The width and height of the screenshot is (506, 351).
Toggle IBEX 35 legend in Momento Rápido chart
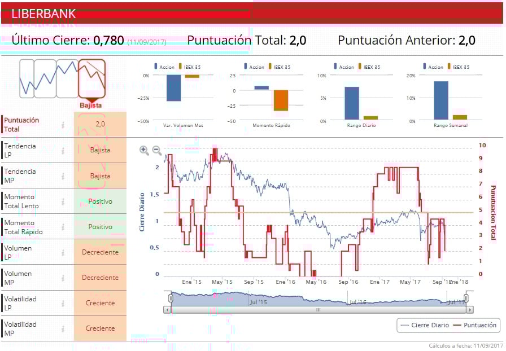pyautogui.click(x=280, y=67)
